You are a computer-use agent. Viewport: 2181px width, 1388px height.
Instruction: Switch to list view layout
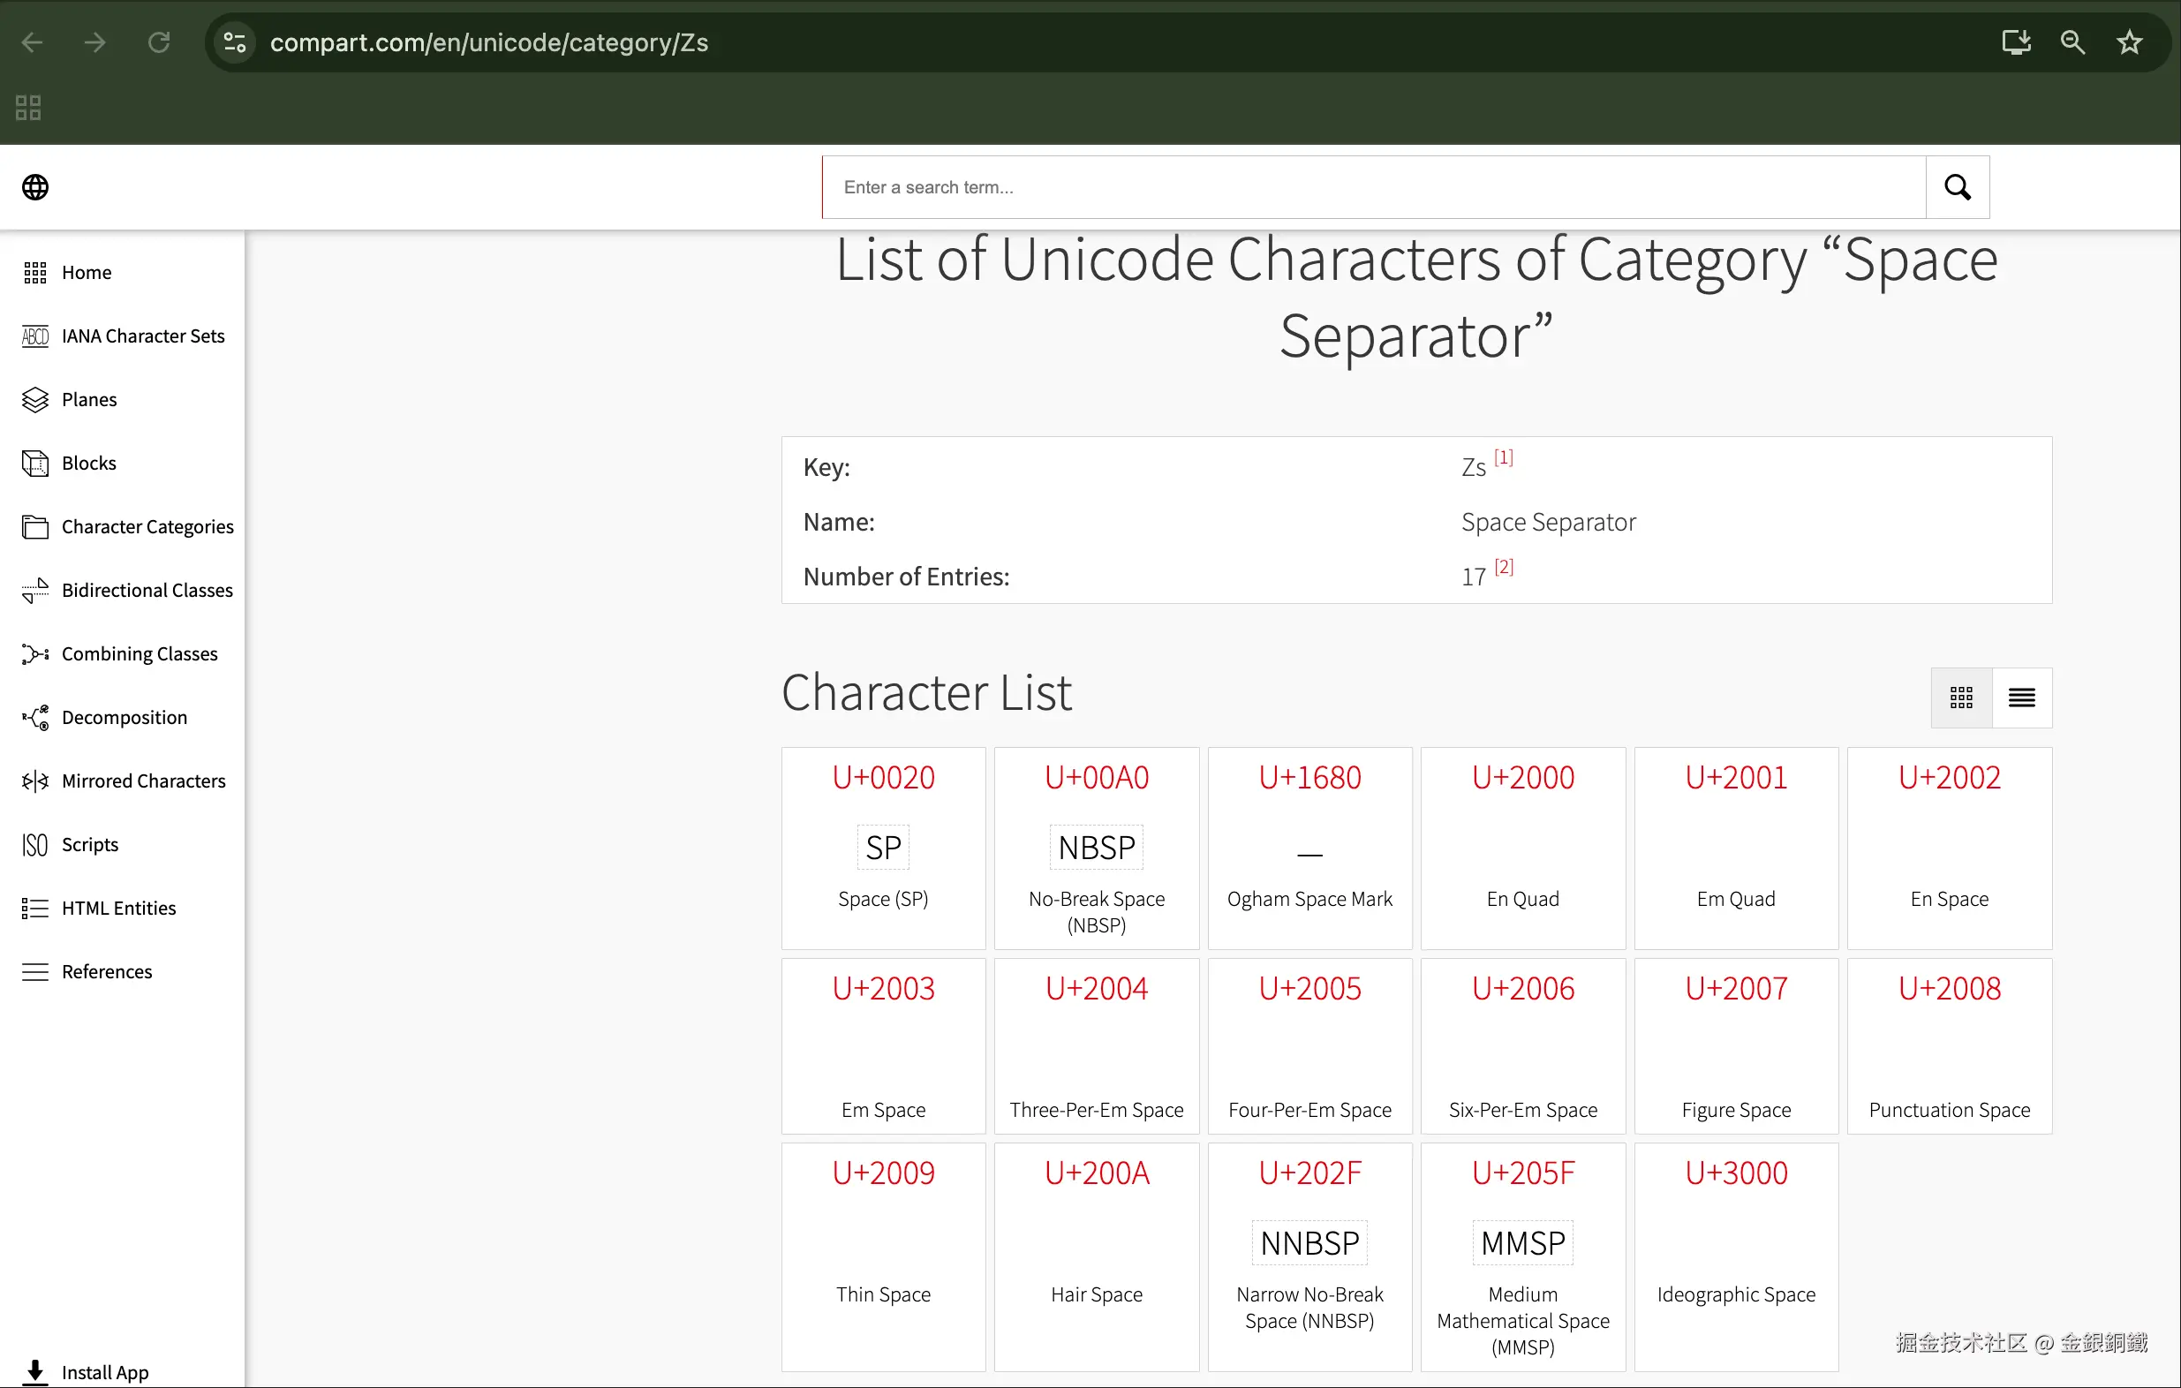tap(2021, 698)
